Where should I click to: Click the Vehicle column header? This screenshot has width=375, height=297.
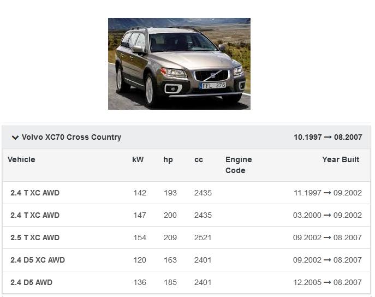[x=21, y=159]
